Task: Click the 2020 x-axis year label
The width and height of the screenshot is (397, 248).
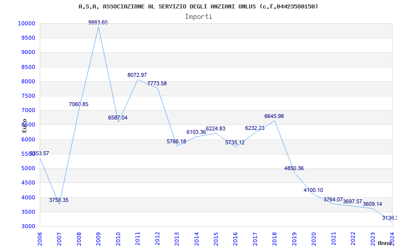Action: 314,239
